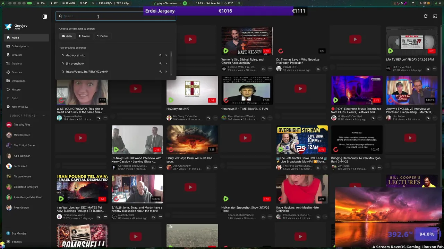Open more options for fren news17 video
The height and width of the screenshot is (249, 444).
(x=270, y=118)
